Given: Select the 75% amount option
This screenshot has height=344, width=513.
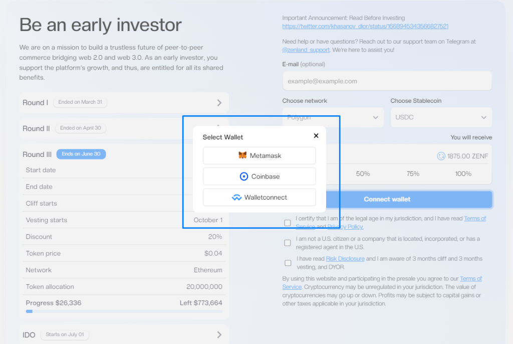Looking at the screenshot, I should (413, 174).
